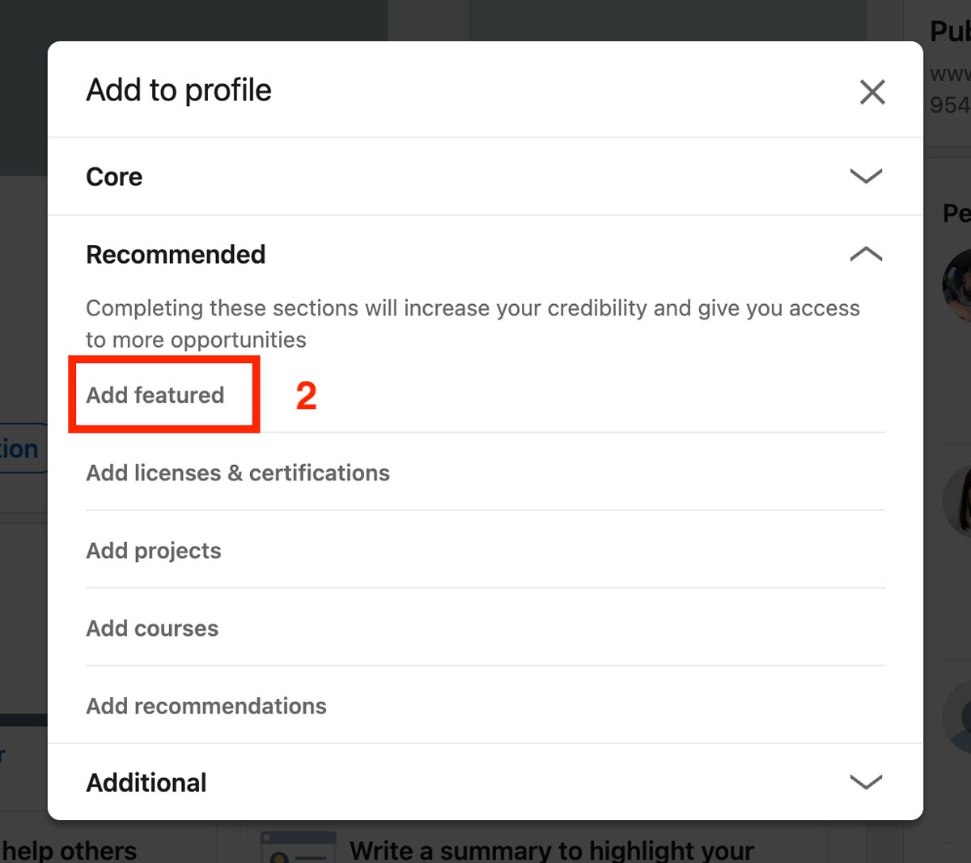The height and width of the screenshot is (863, 971).
Task: Click the X icon to dismiss the modal
Action: [x=872, y=92]
